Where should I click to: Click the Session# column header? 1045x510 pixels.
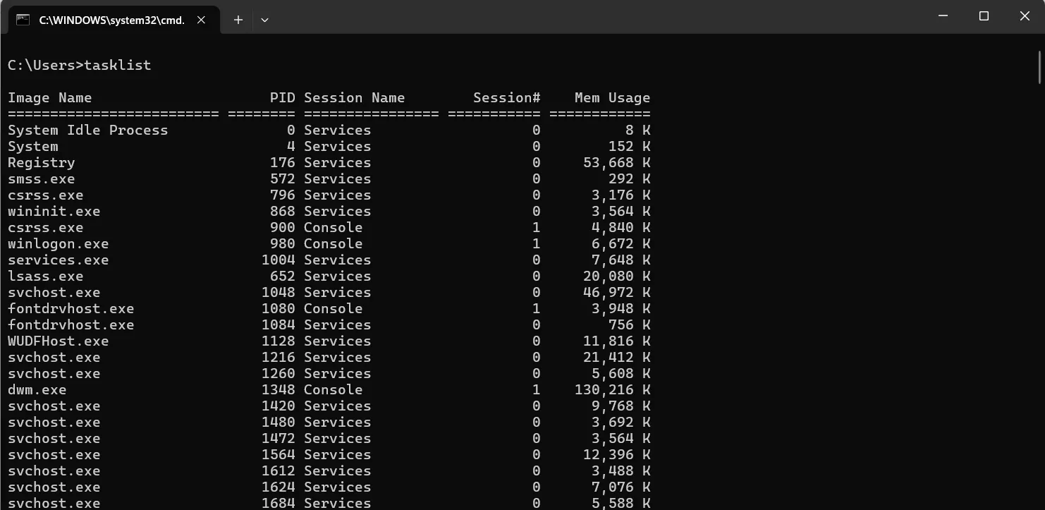[x=507, y=97]
